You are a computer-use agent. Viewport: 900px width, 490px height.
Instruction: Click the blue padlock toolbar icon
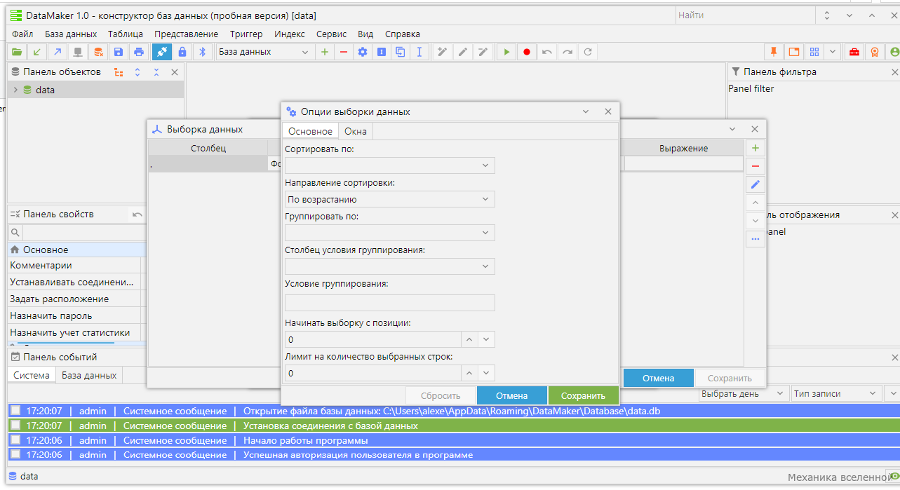182,52
